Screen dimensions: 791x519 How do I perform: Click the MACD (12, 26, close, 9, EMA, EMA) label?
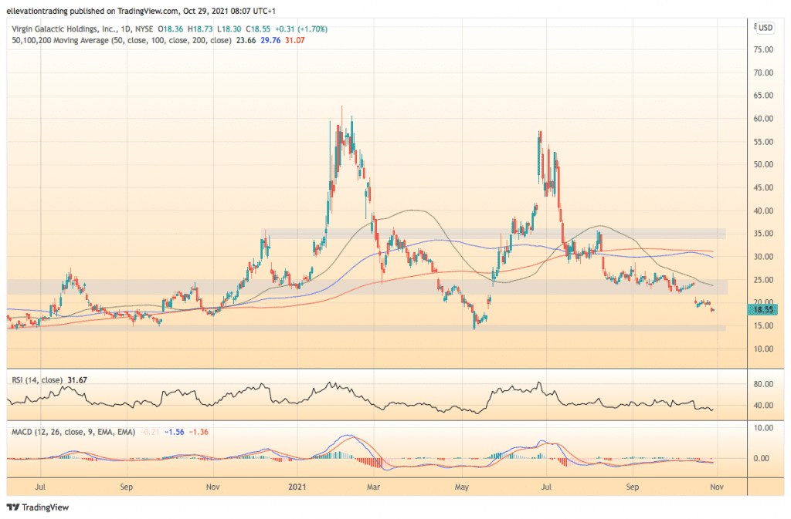point(73,432)
